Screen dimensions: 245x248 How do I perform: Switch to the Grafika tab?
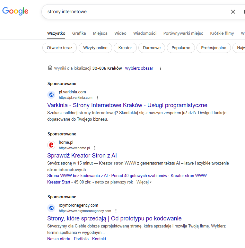[79, 33]
